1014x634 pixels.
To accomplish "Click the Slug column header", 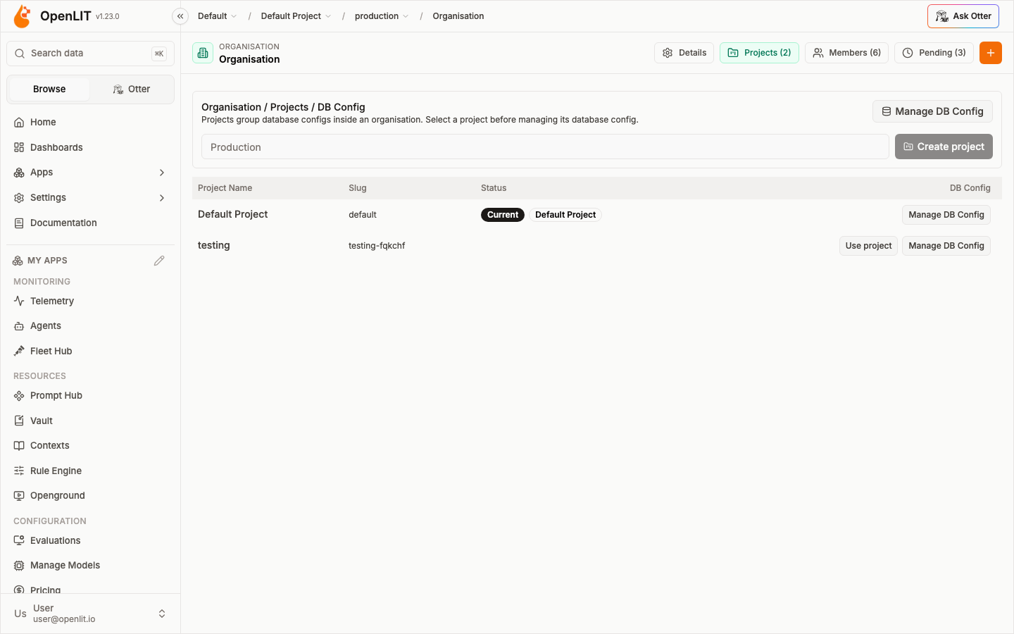I will point(358,188).
